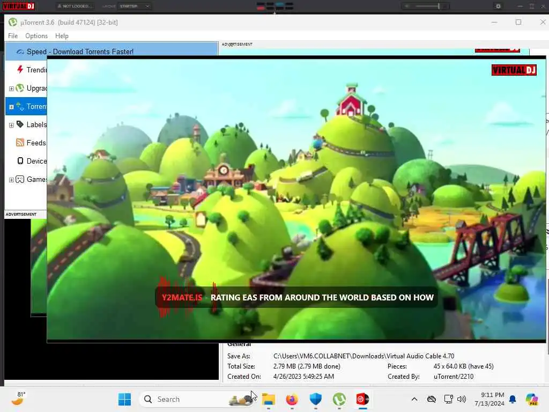Click the VirtualDJ watermark logo on video
The height and width of the screenshot is (412, 549).
click(x=514, y=70)
